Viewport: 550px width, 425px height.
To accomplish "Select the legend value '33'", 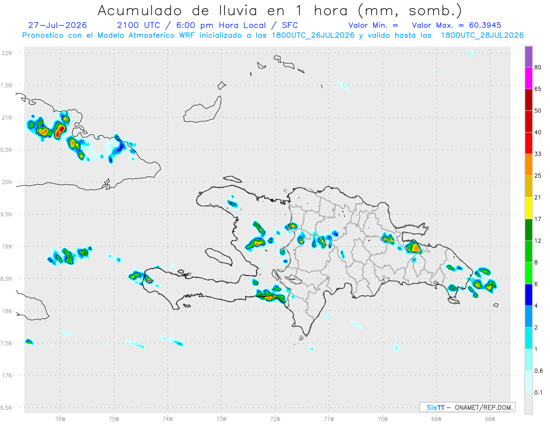I will 538,154.
